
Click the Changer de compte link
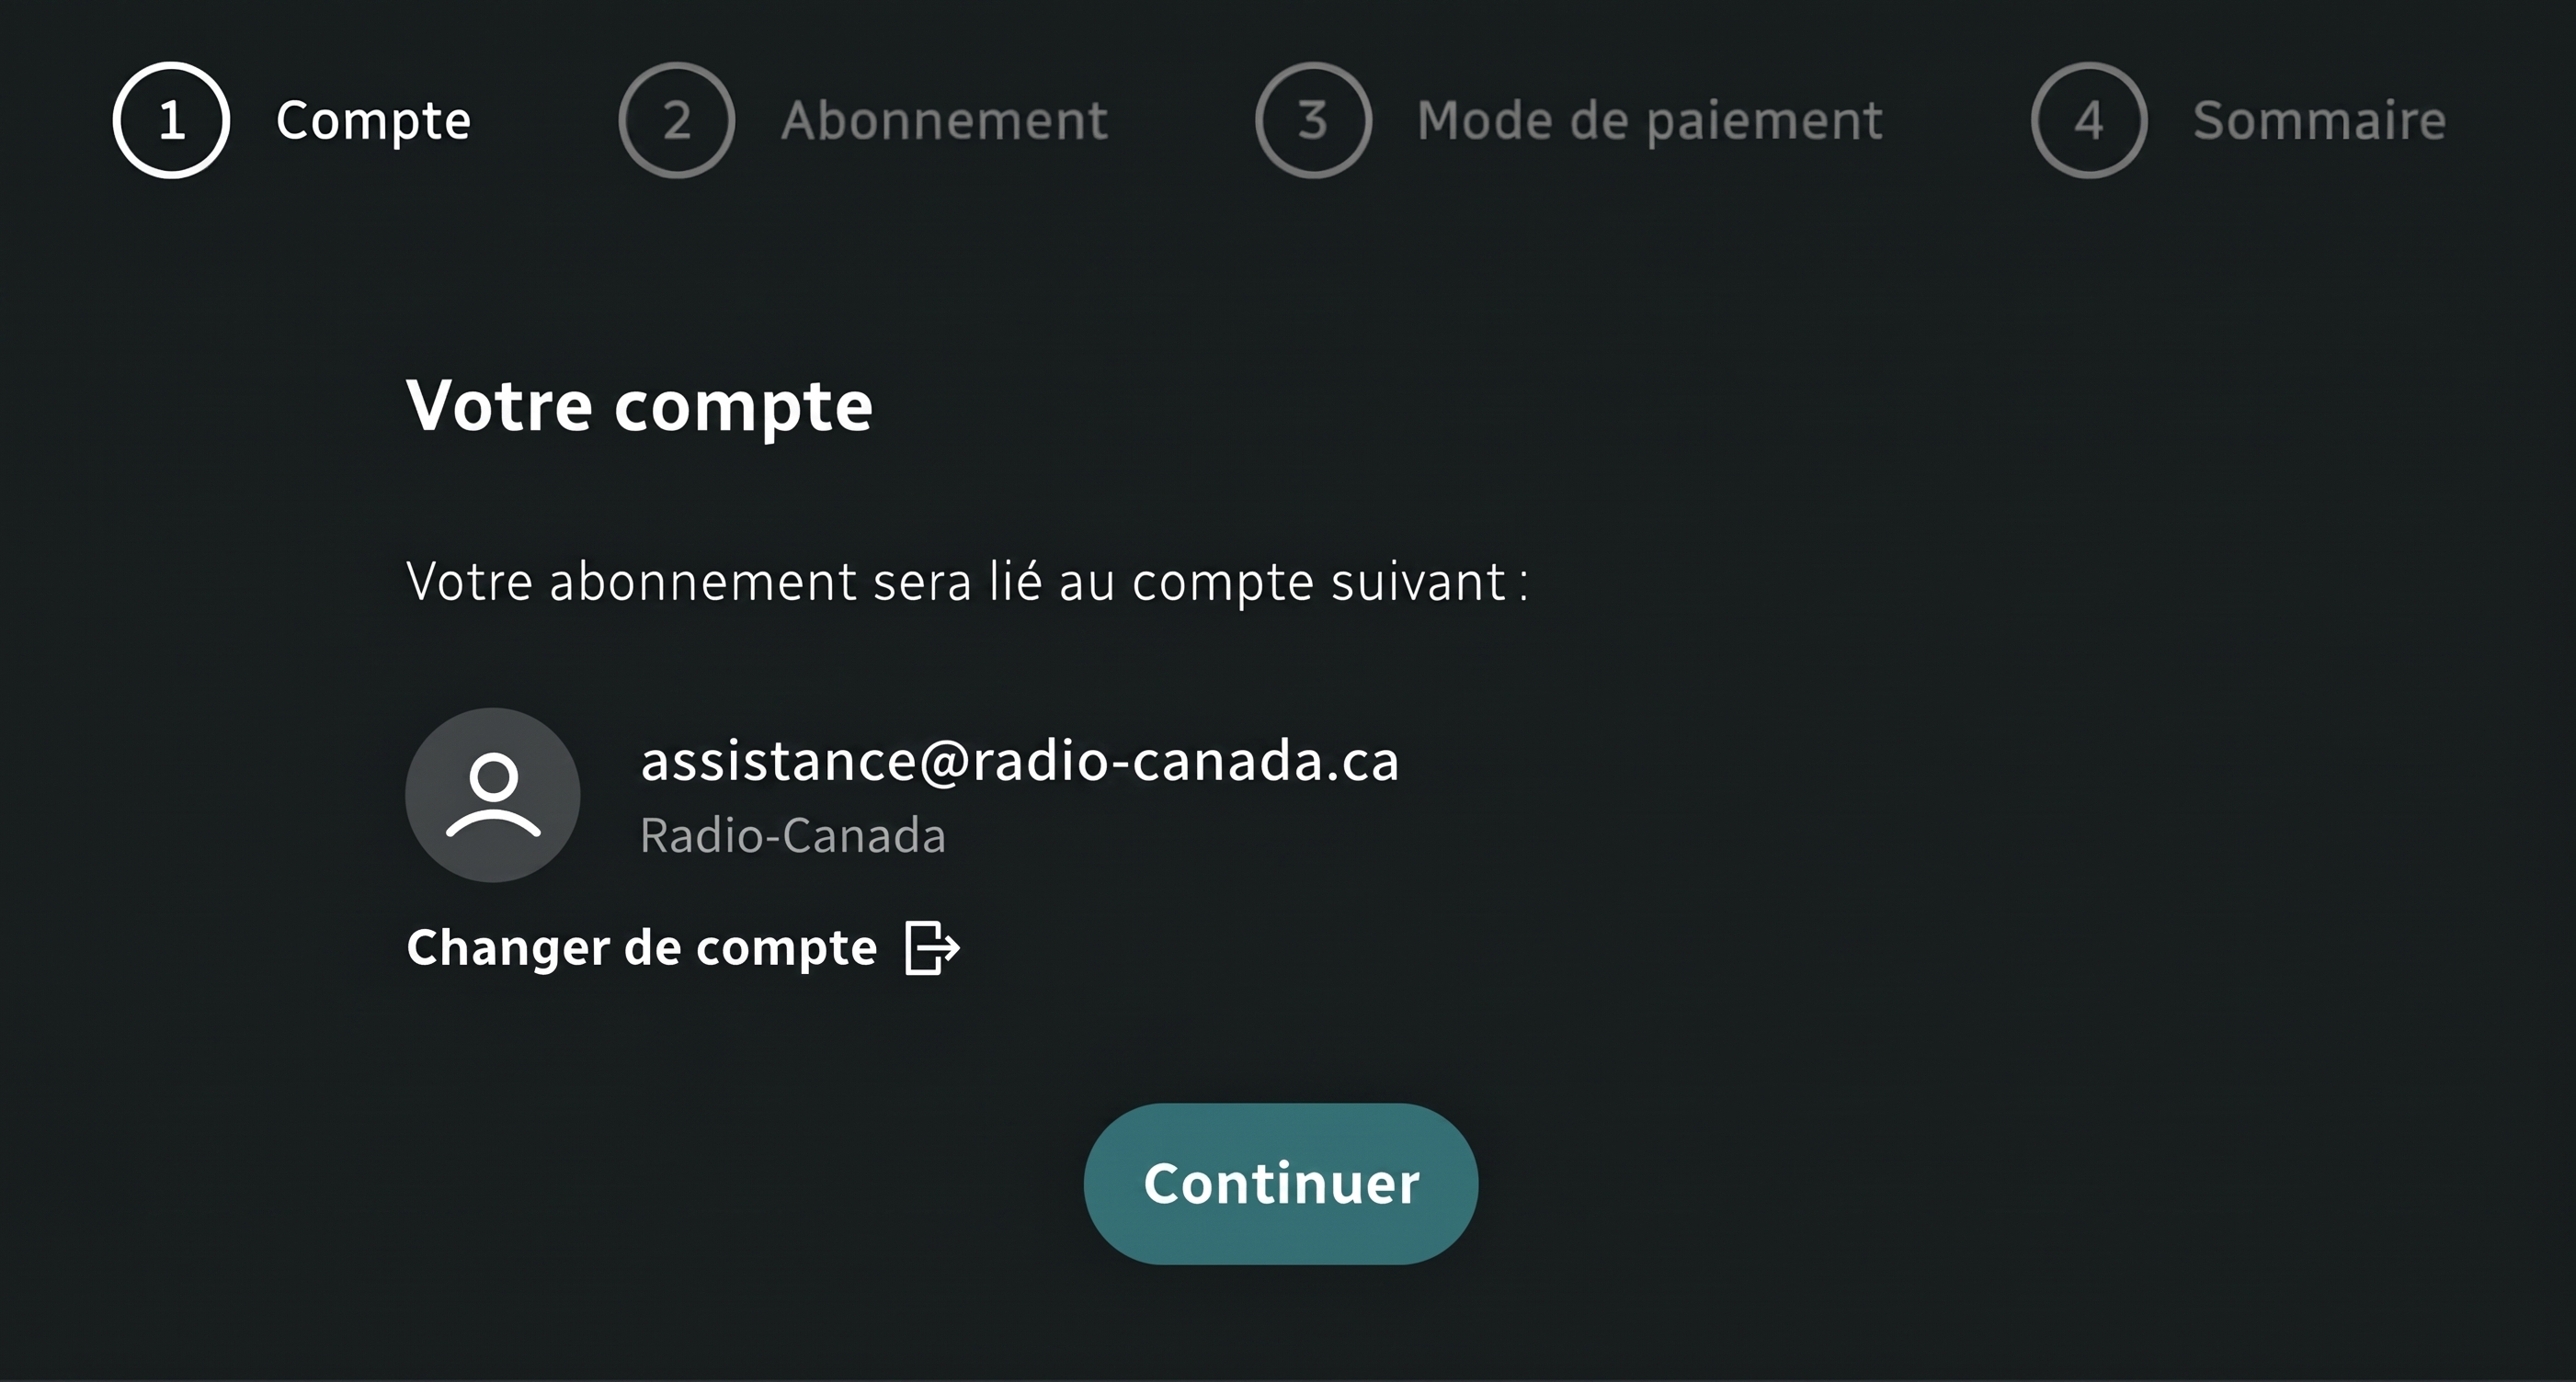click(x=641, y=947)
